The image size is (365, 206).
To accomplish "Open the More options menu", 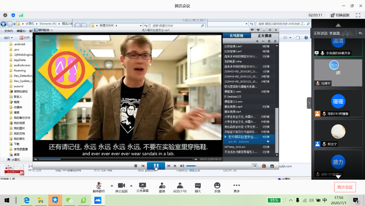I will (237, 186).
